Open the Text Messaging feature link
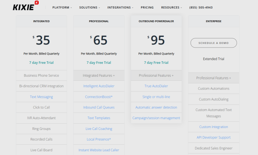The width and height of the screenshot is (258, 155). [41, 97]
